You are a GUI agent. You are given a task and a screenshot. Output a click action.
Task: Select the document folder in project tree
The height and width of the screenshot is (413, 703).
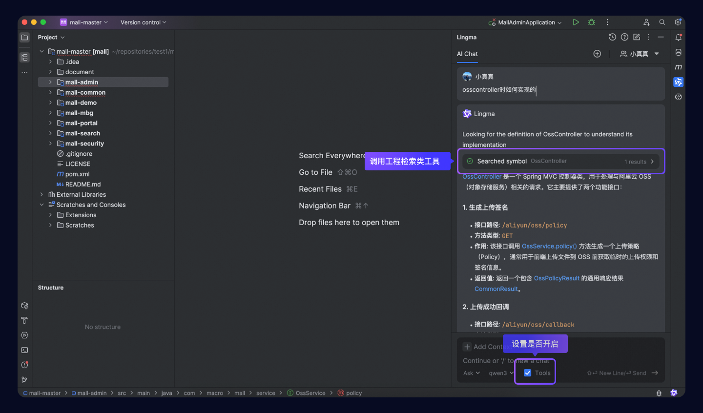point(80,72)
